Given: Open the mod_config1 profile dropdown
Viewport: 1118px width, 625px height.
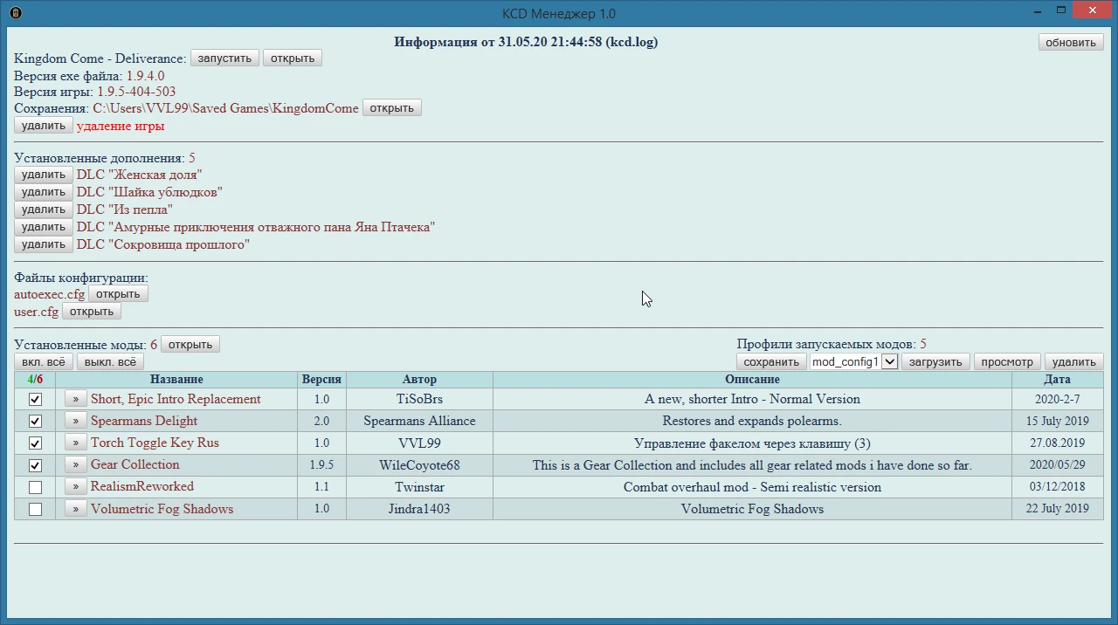Looking at the screenshot, I should (889, 361).
